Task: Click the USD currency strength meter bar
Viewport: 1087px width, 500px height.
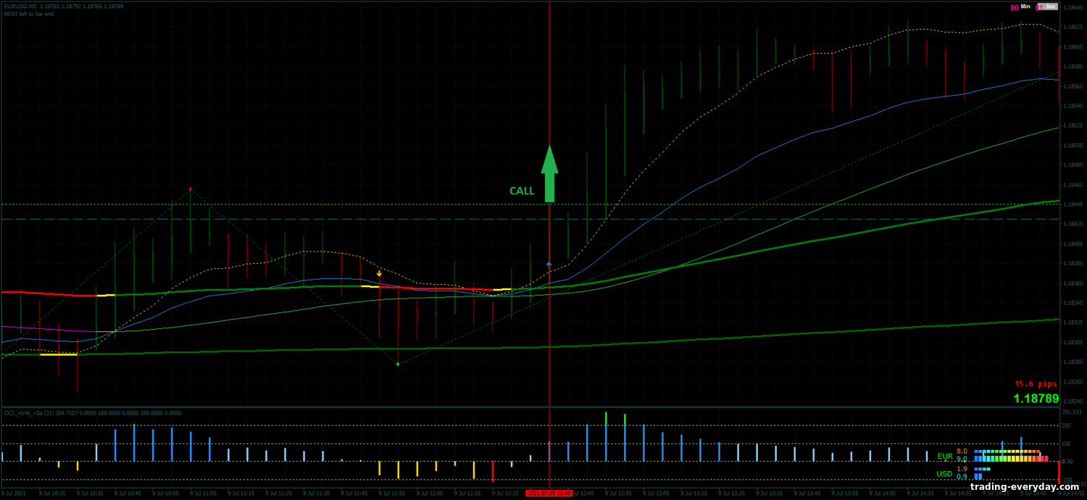Action: tap(982, 473)
